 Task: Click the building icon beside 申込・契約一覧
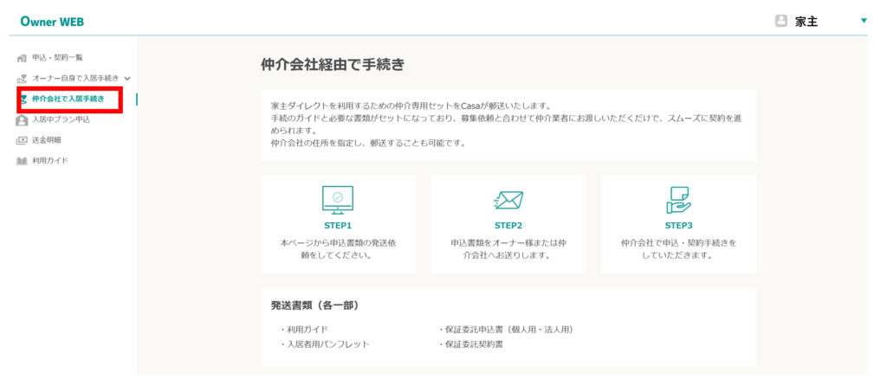coord(23,58)
